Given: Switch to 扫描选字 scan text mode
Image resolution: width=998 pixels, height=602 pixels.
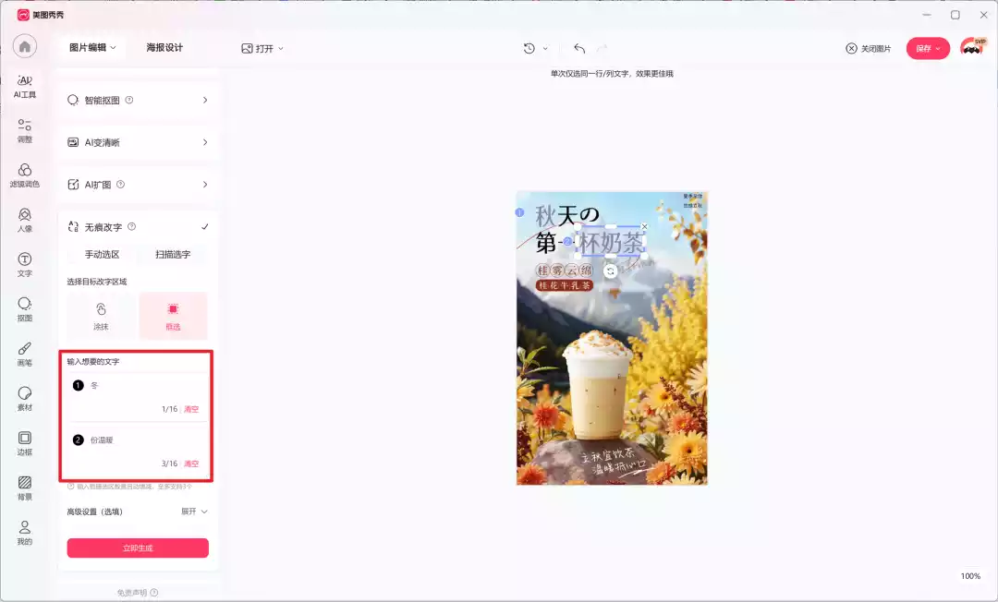Looking at the screenshot, I should [x=173, y=255].
